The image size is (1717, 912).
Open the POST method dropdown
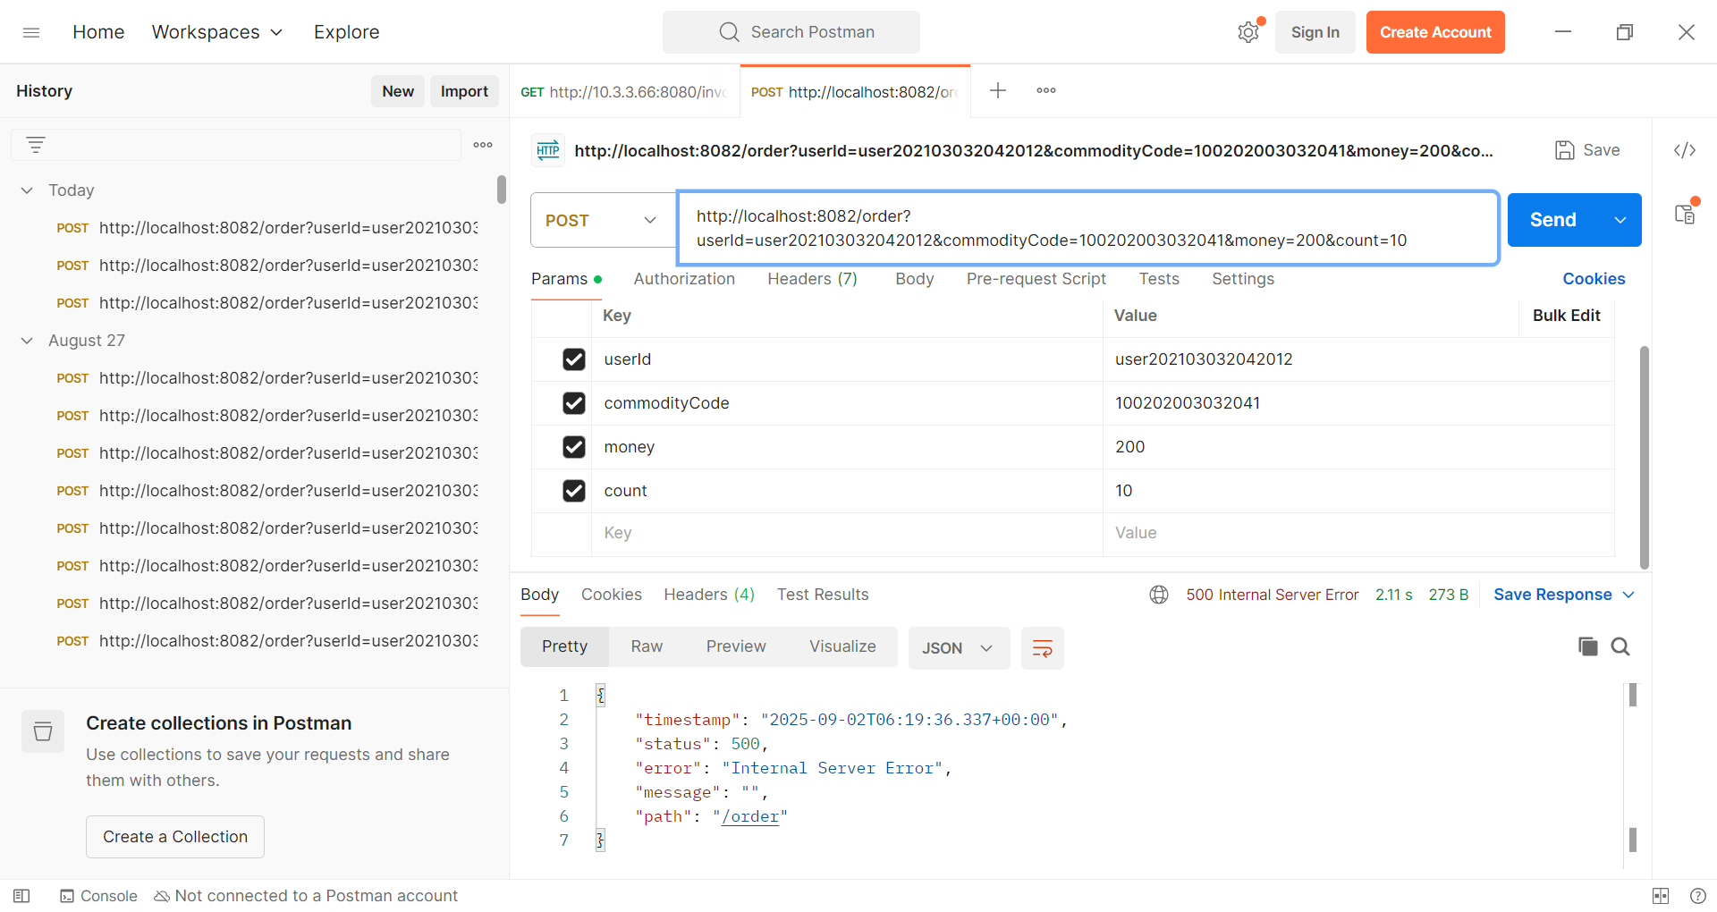pyautogui.click(x=604, y=220)
